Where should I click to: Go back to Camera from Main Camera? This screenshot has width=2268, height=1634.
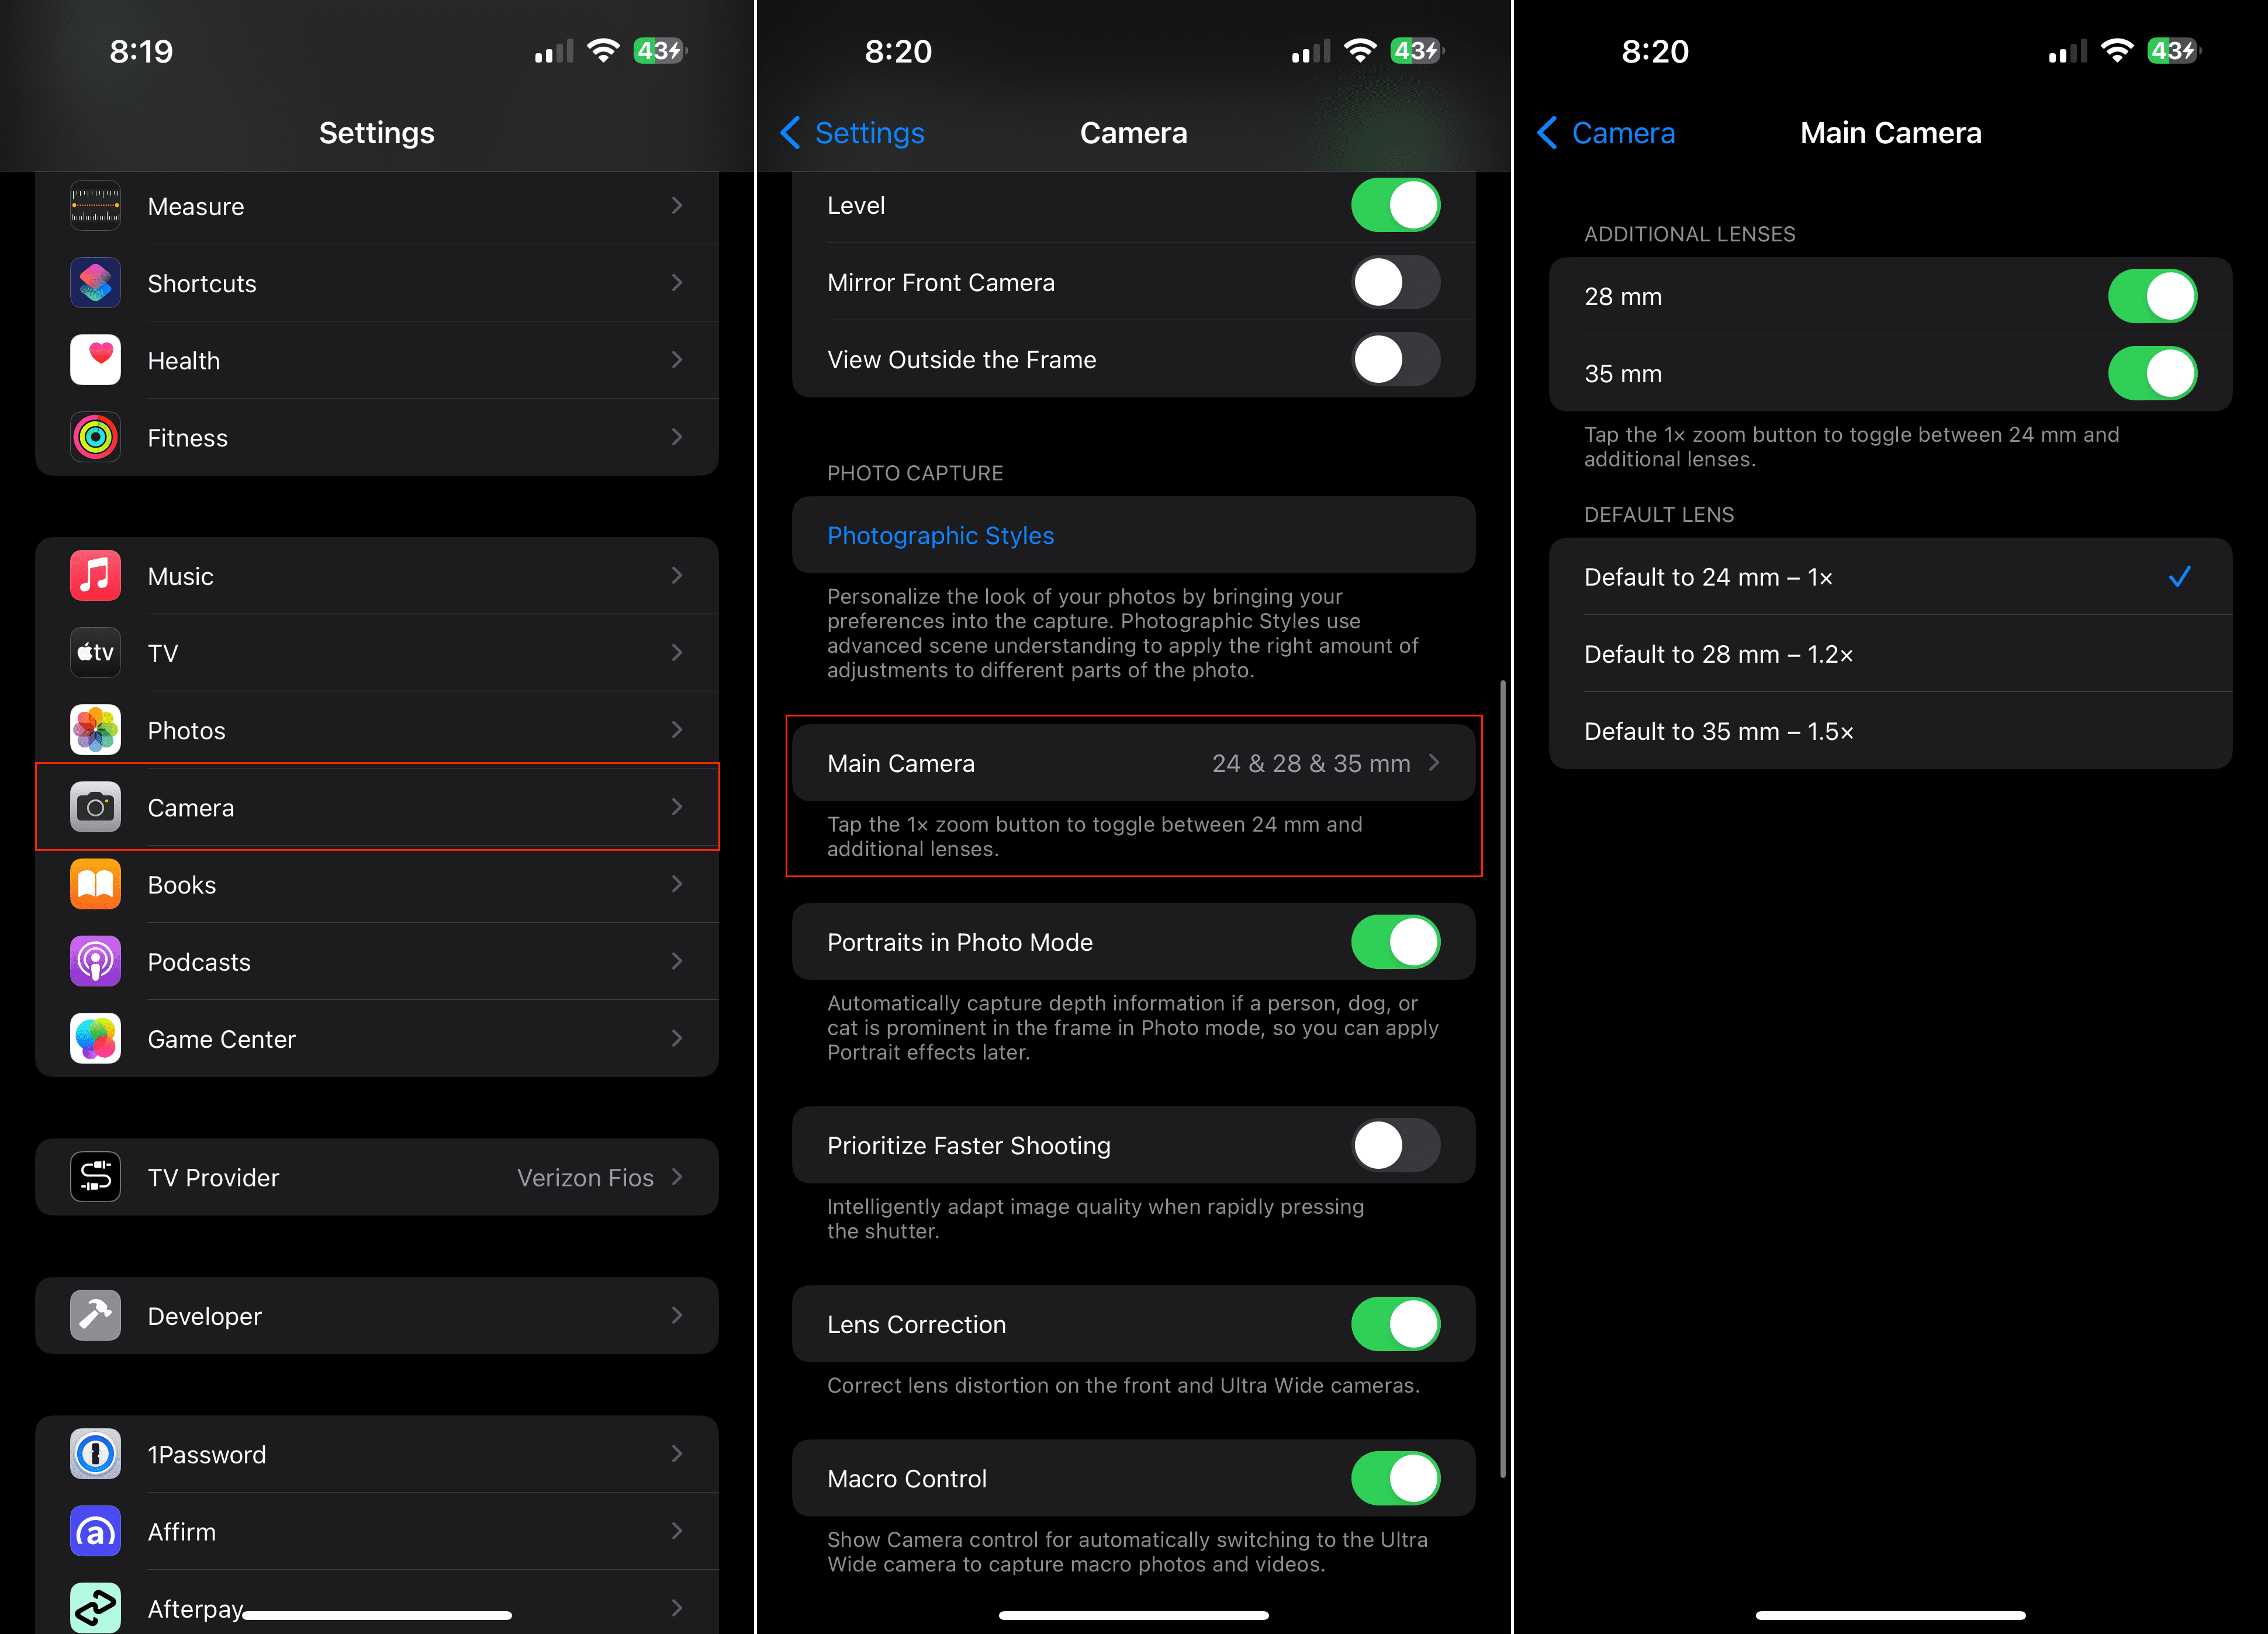1606,132
